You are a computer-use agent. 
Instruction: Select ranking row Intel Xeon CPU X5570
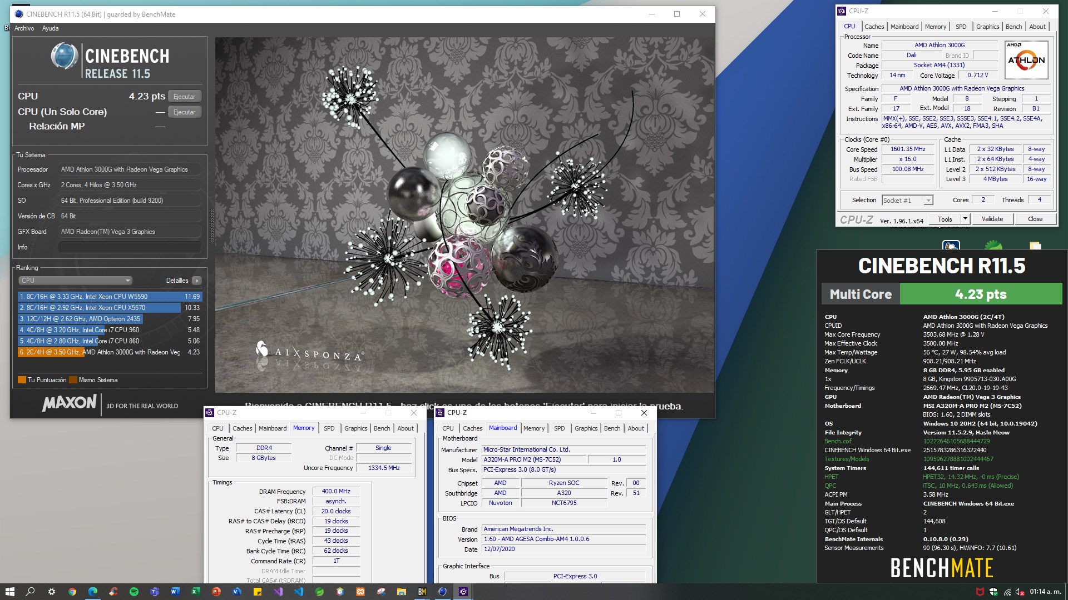(x=110, y=308)
